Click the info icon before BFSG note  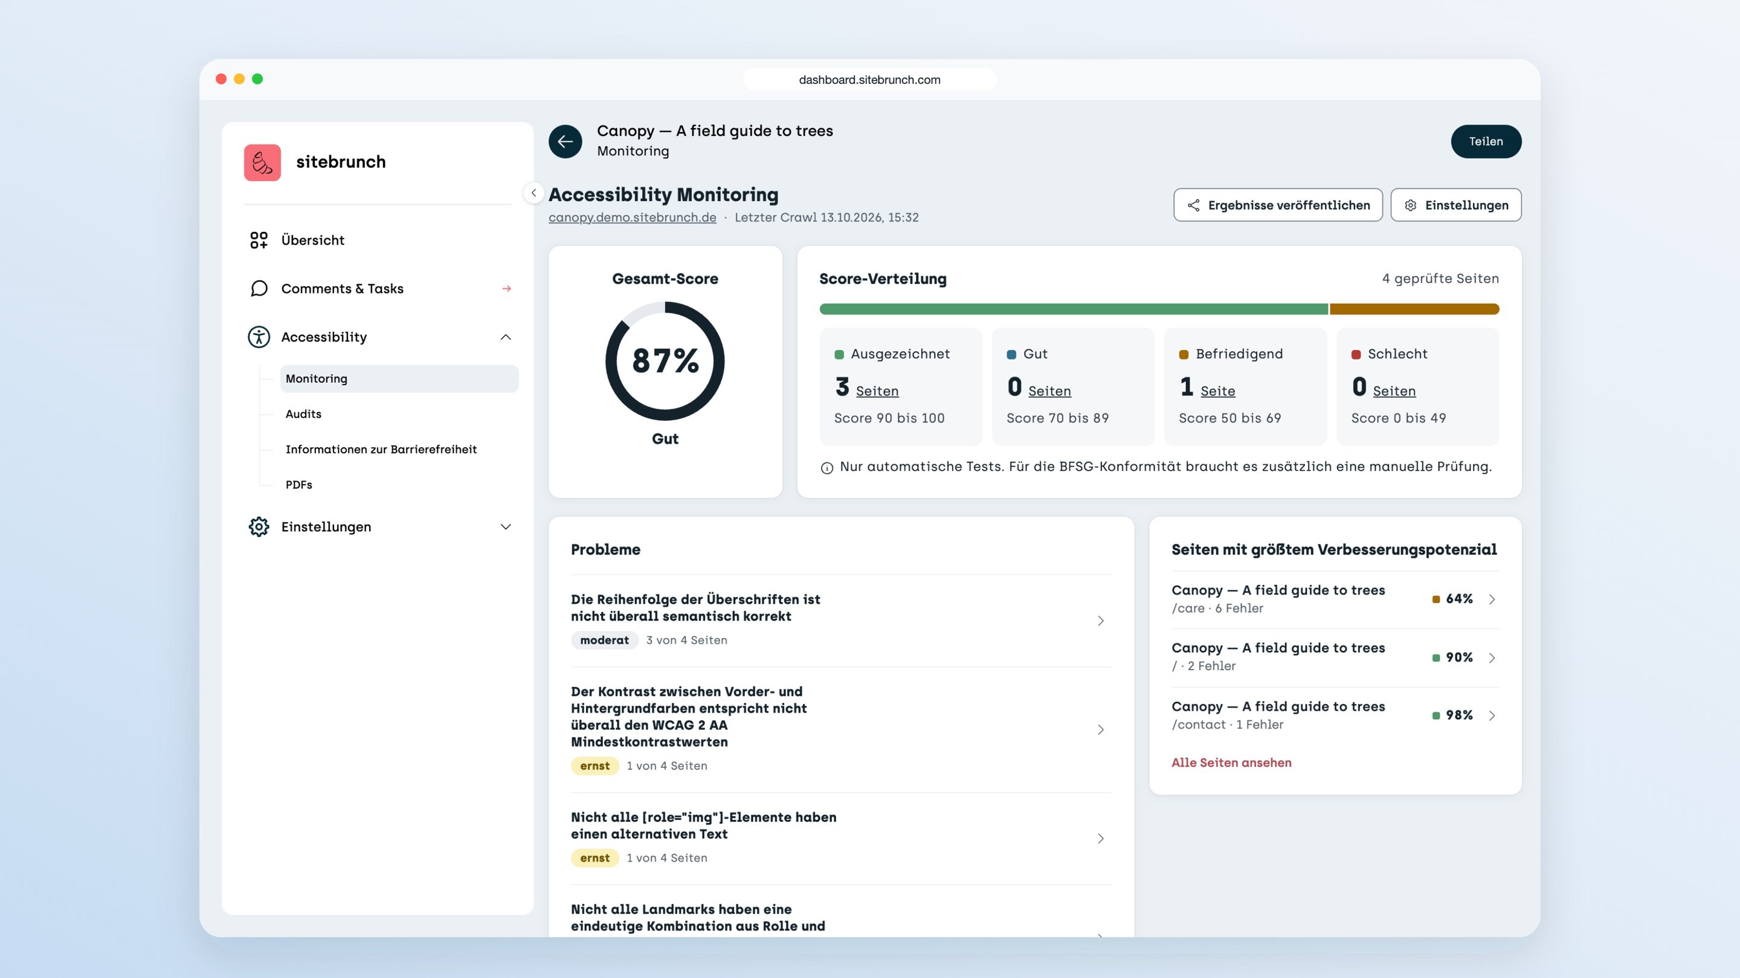click(826, 468)
